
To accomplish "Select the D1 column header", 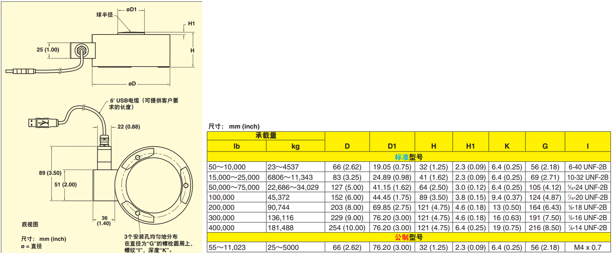I will (392, 146).
